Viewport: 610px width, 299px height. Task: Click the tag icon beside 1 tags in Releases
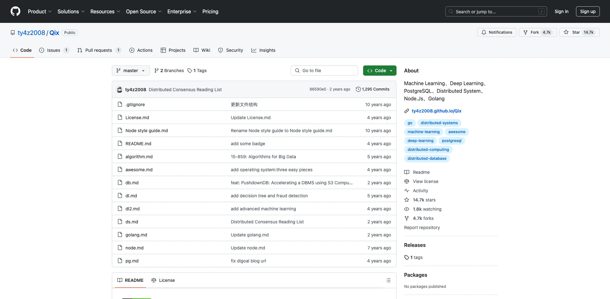407,257
